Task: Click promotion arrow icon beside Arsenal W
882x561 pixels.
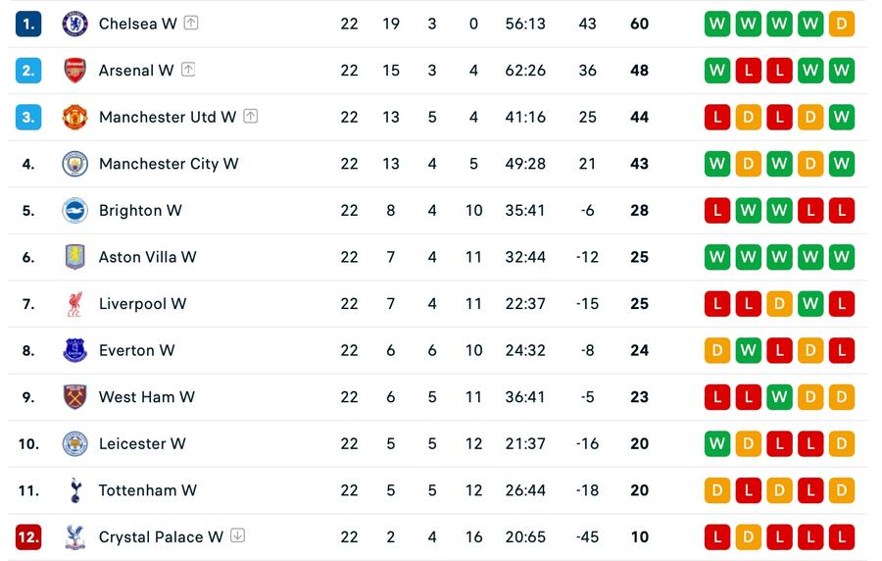Action: pos(188,70)
